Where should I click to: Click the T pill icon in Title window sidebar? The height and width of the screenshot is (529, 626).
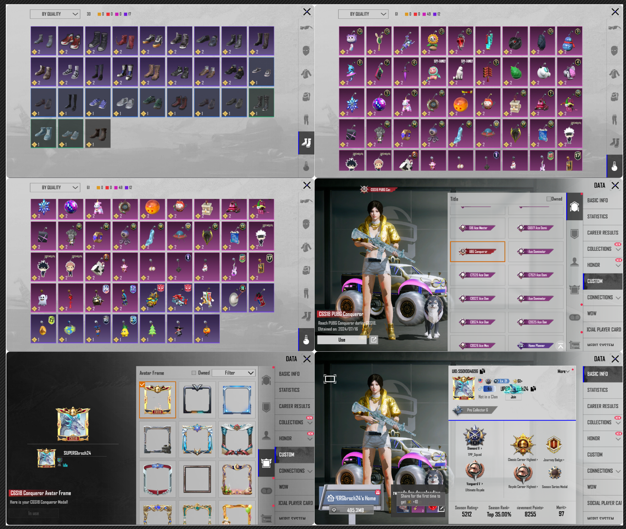574,317
